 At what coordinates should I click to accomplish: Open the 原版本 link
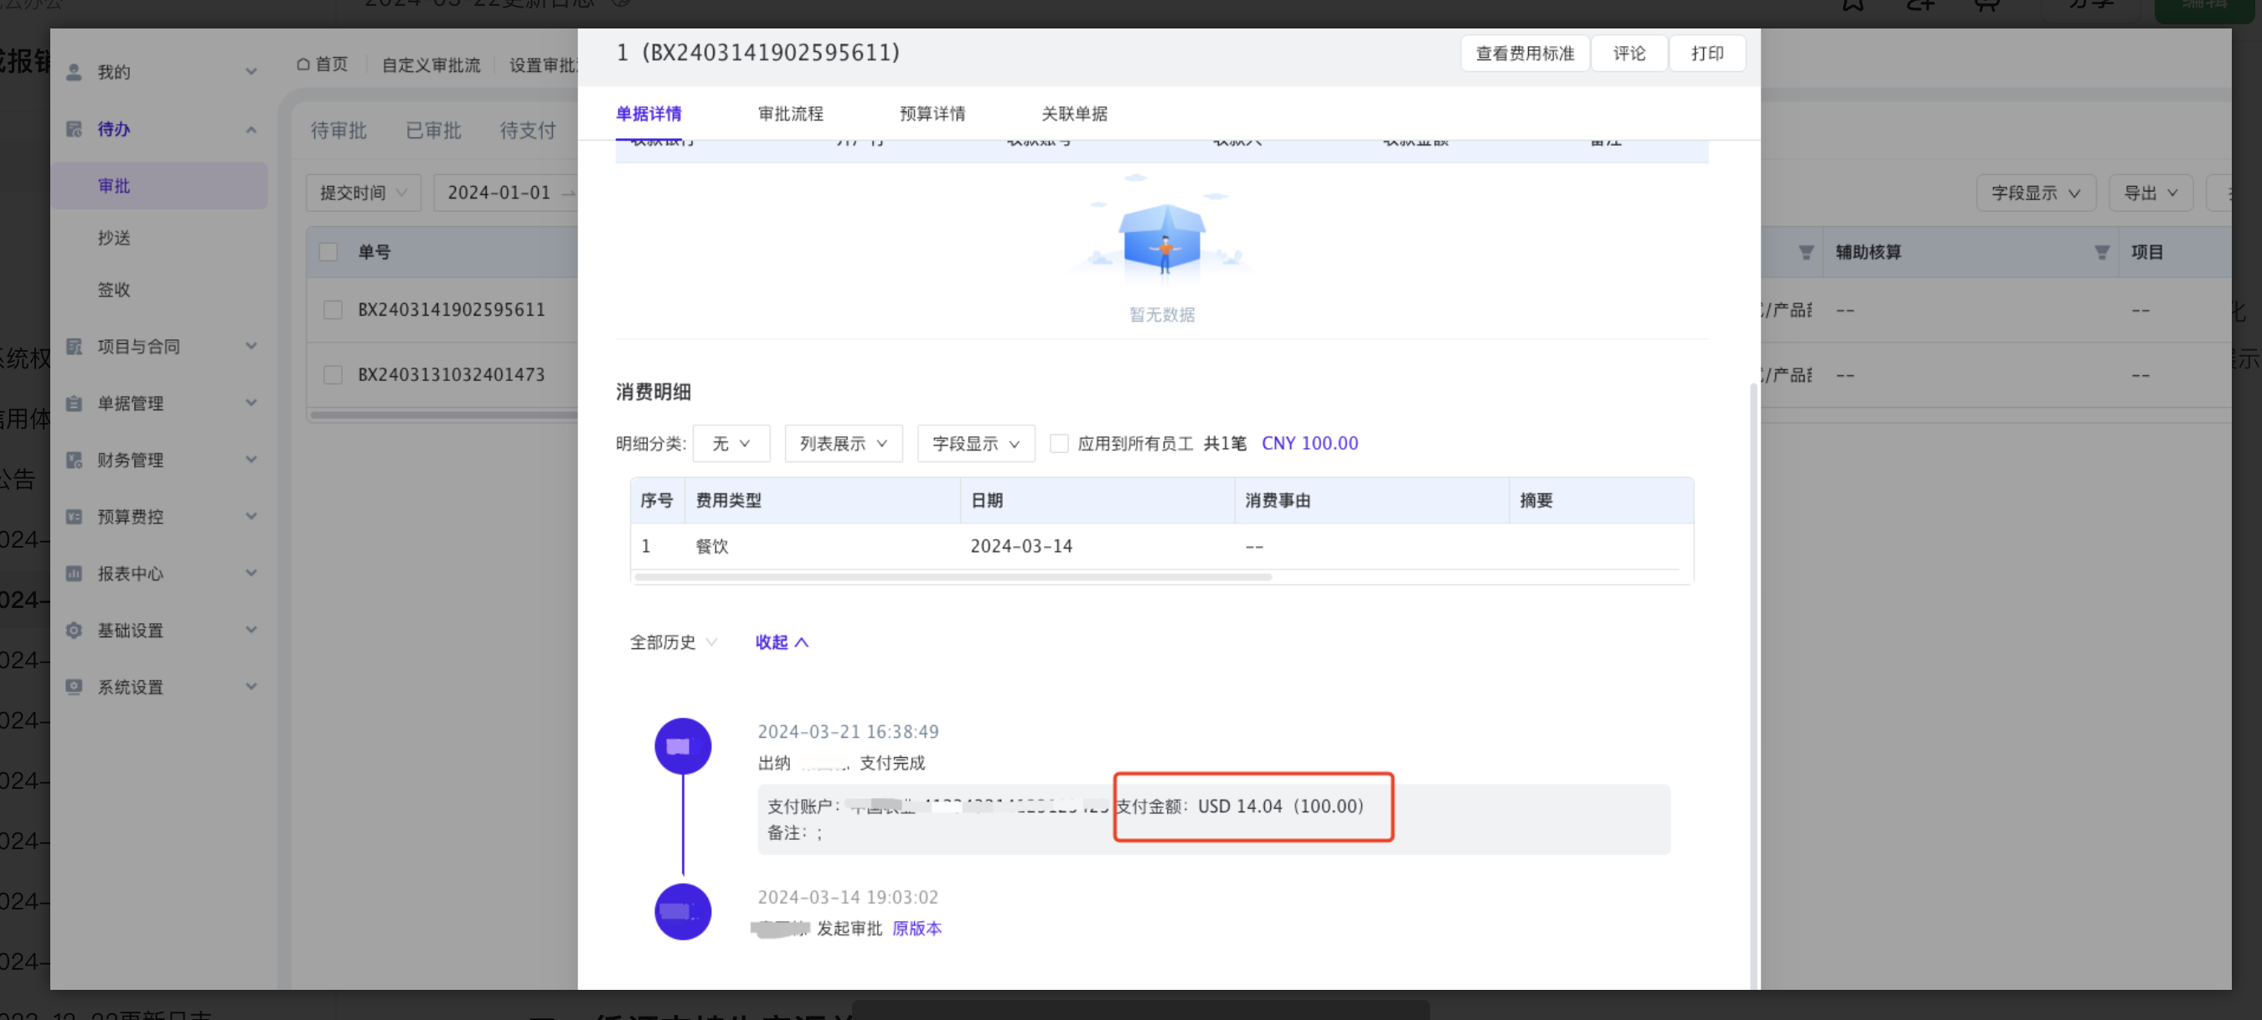917,928
